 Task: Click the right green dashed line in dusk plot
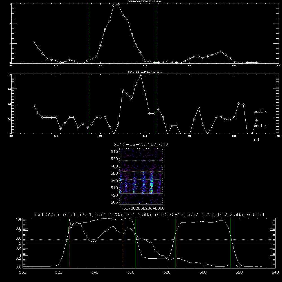(x=156, y=104)
